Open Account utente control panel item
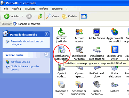 79,32
